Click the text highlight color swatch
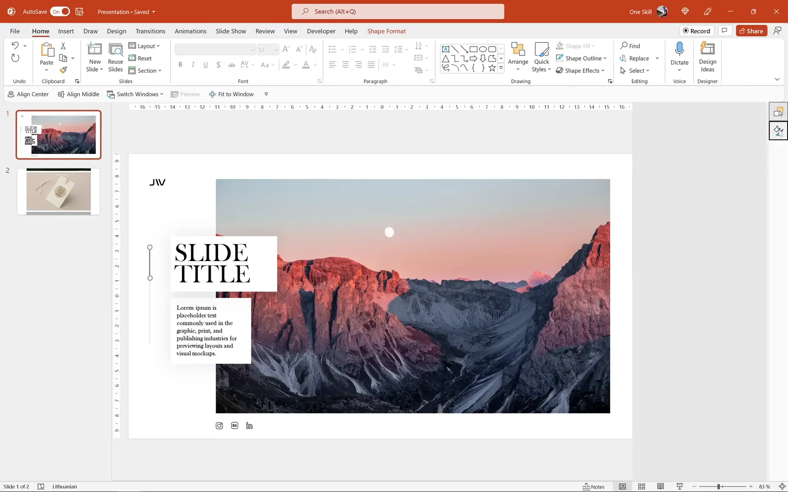Image resolution: width=788 pixels, height=492 pixels. tap(286, 65)
